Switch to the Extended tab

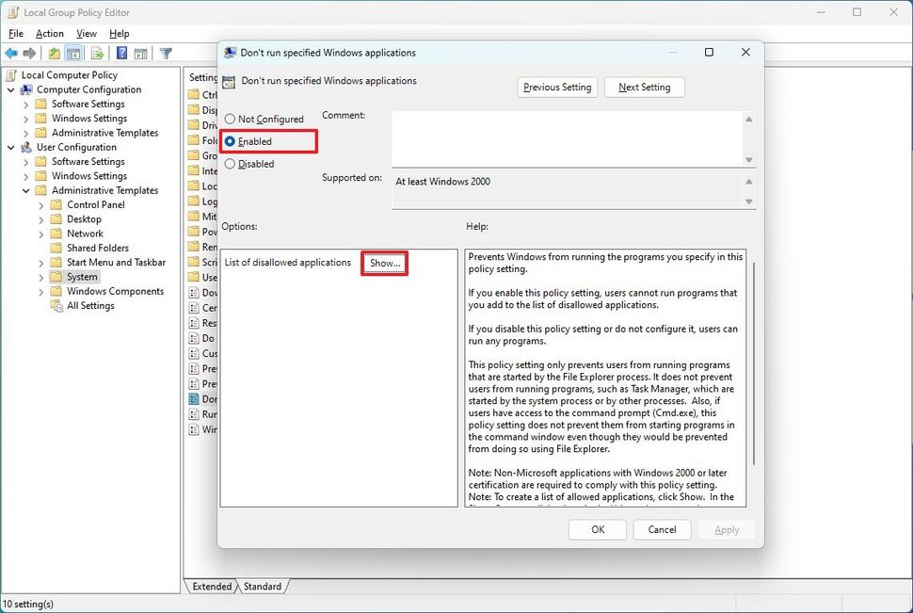(x=211, y=586)
